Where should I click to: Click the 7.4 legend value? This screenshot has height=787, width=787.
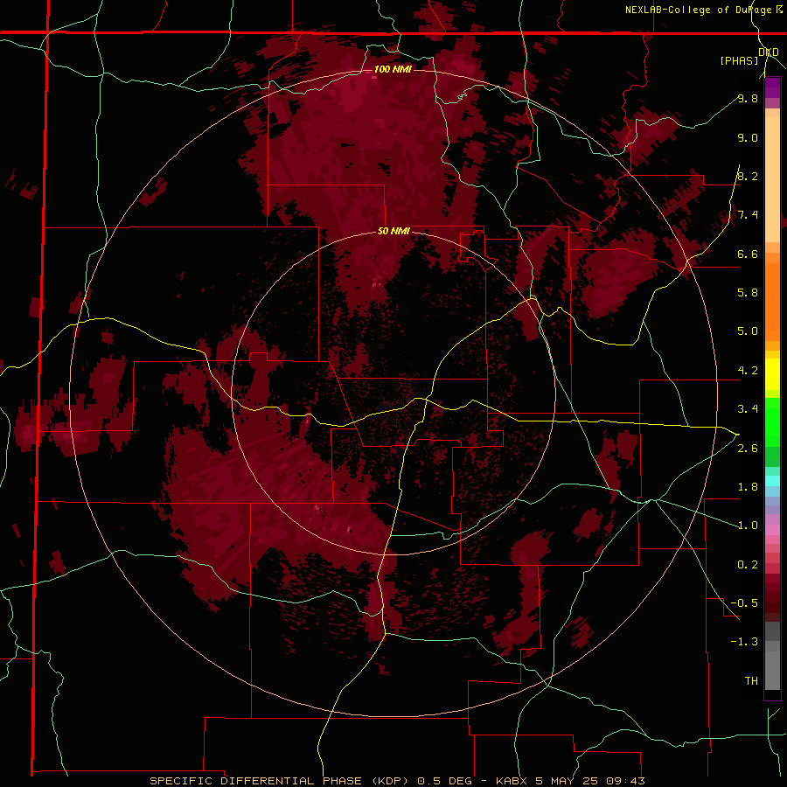(748, 215)
